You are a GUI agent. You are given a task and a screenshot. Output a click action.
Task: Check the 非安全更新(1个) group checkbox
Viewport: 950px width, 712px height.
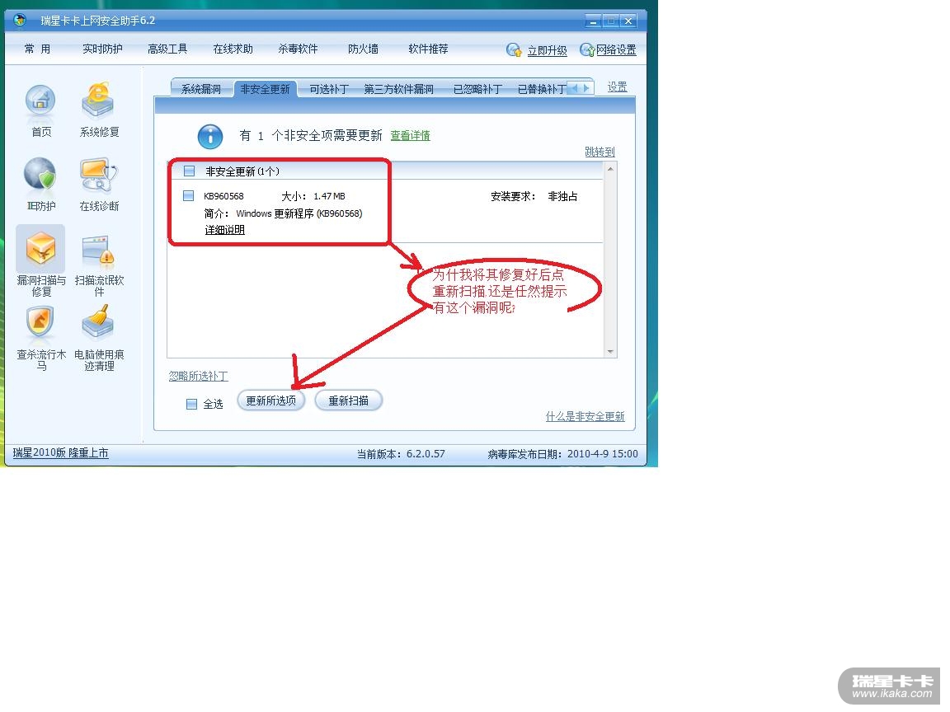pyautogui.click(x=189, y=171)
